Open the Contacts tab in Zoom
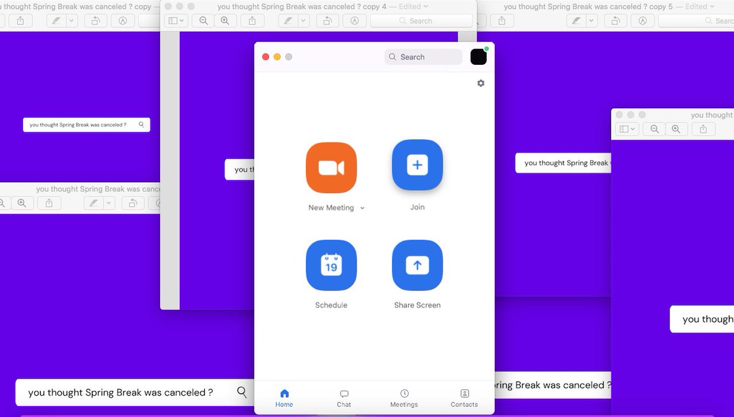734x417 pixels. pos(464,398)
